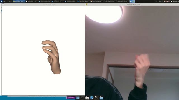The width and height of the screenshot is (179, 100).
Task: Switch to the app.py Visual Studio Code window
Action: click(x=83, y=1)
